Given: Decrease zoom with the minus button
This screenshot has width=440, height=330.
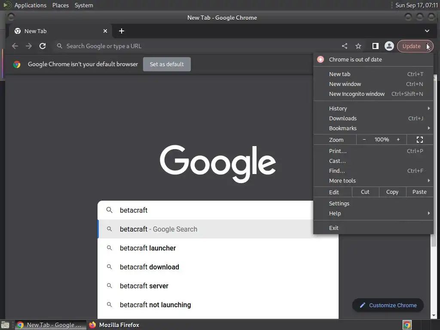Looking at the screenshot, I should tap(364, 140).
